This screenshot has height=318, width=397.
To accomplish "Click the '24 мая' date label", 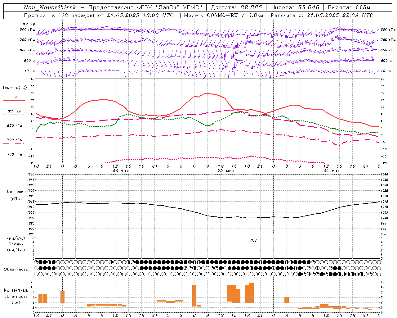I will pyautogui.click(x=331, y=171).
